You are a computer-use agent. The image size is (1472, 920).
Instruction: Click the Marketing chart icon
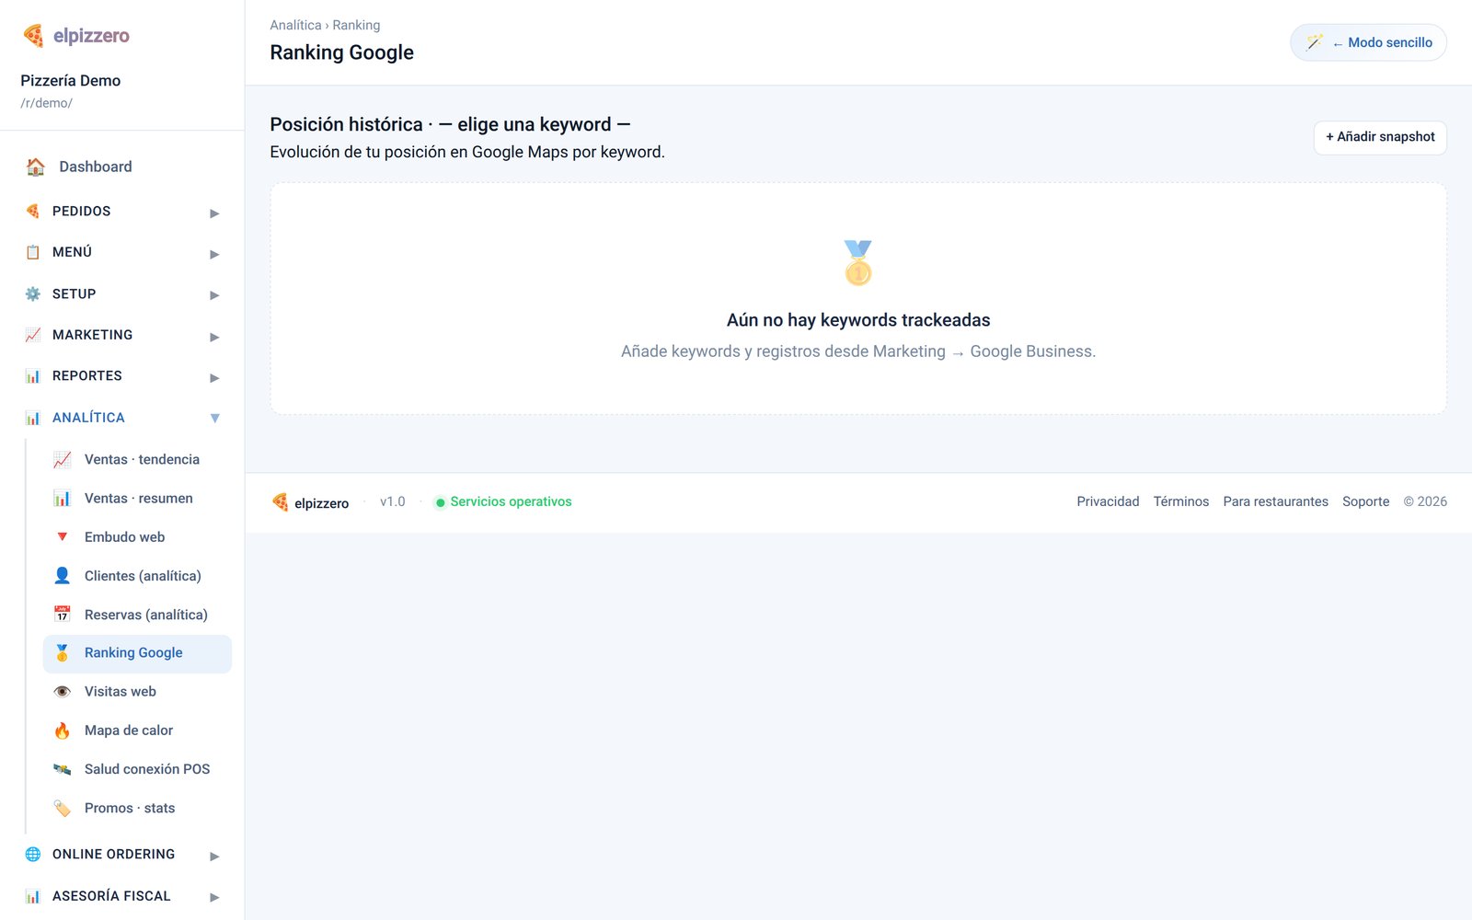pos(33,335)
